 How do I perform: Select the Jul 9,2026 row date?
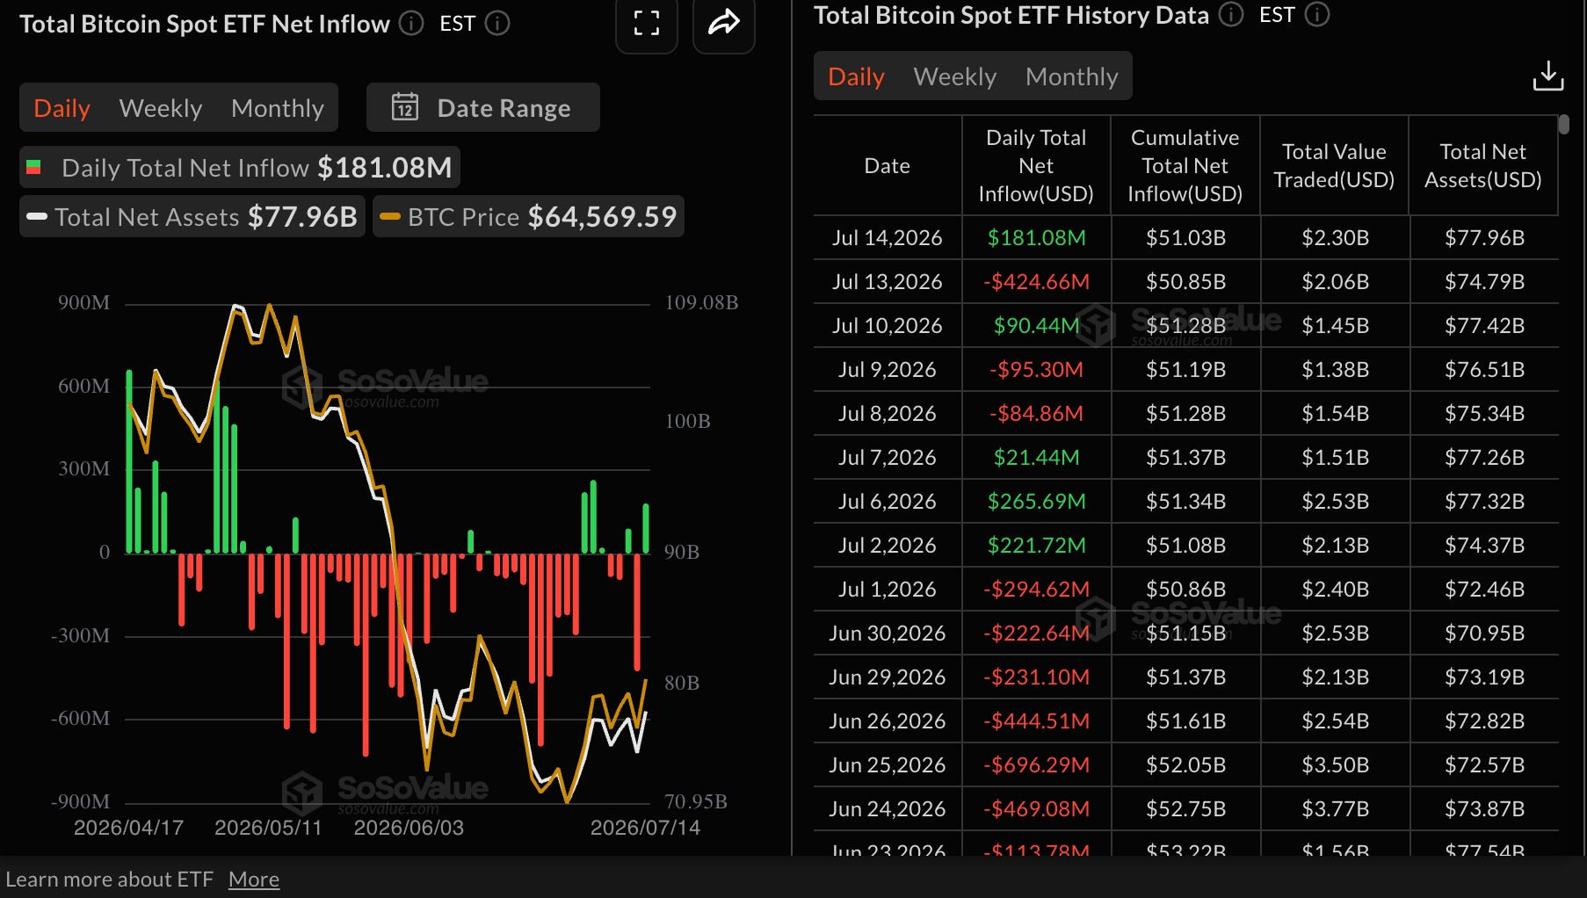(888, 370)
